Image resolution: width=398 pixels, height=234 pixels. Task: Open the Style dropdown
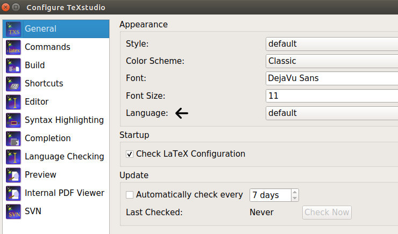331,43
